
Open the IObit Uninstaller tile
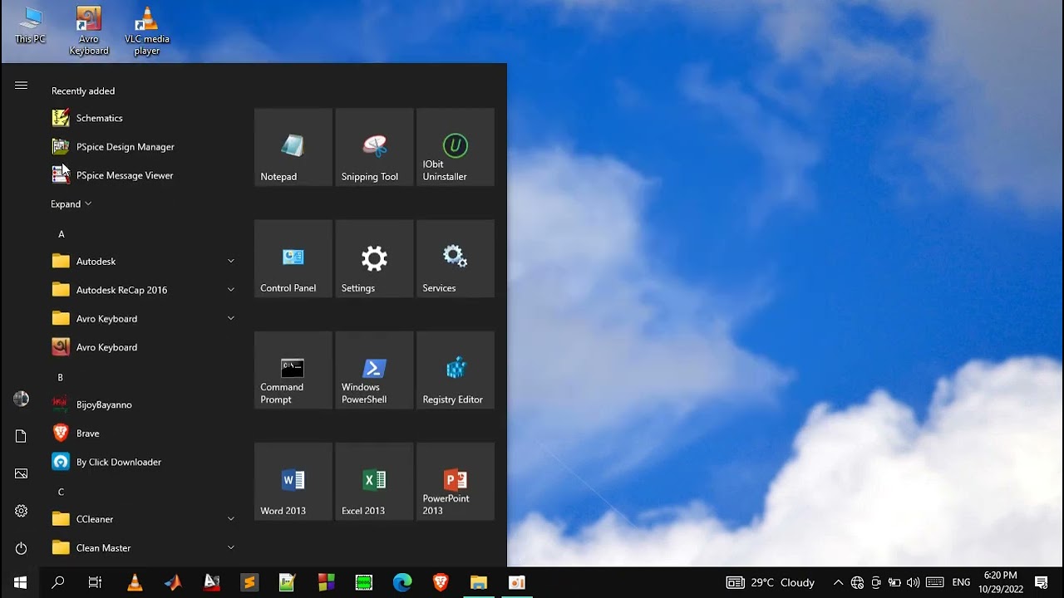click(455, 147)
